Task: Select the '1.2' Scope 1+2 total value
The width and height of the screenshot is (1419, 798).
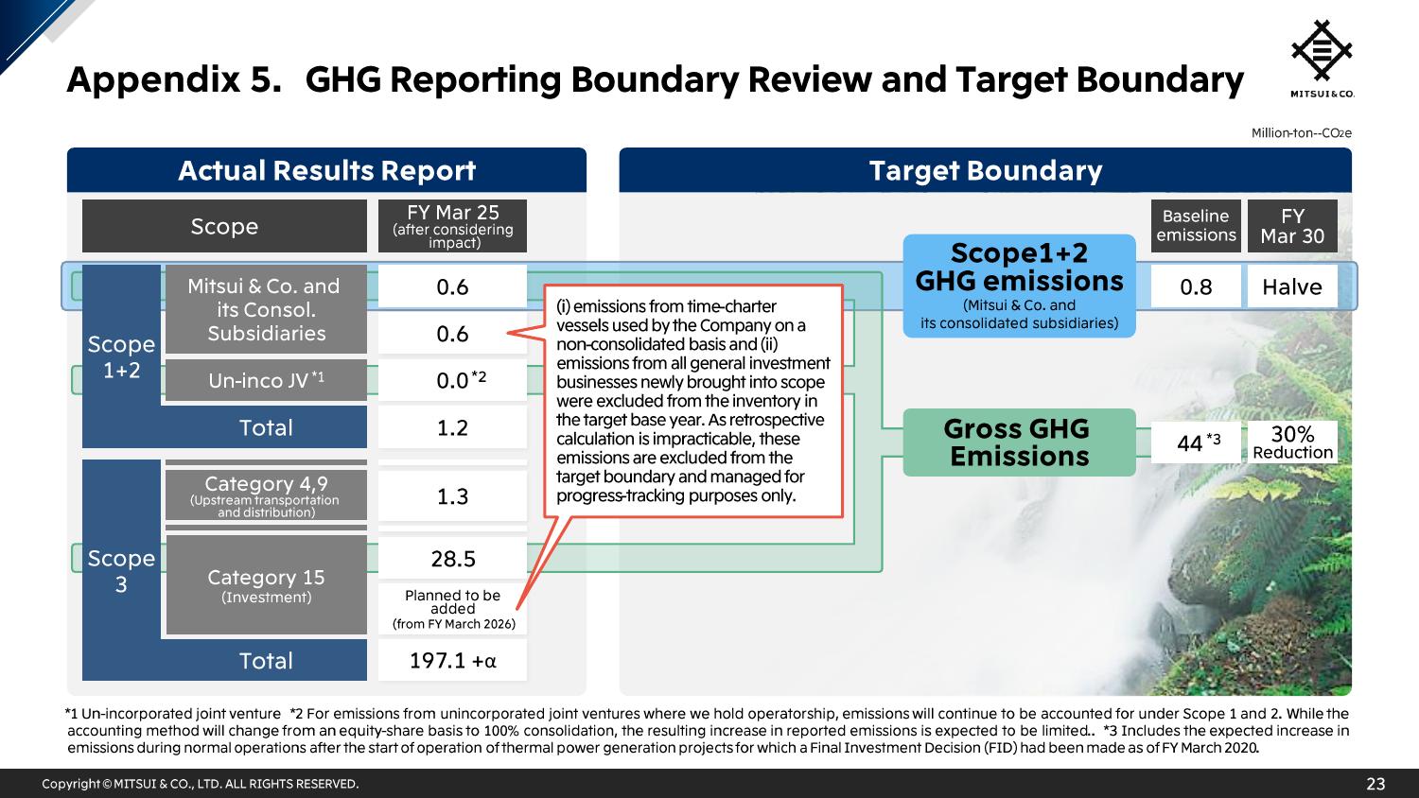Action: [x=452, y=427]
